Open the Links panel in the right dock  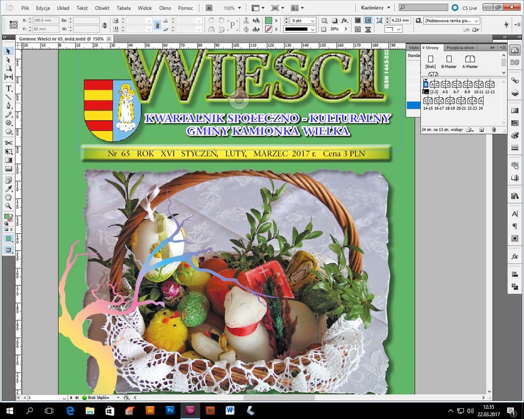pos(514,80)
